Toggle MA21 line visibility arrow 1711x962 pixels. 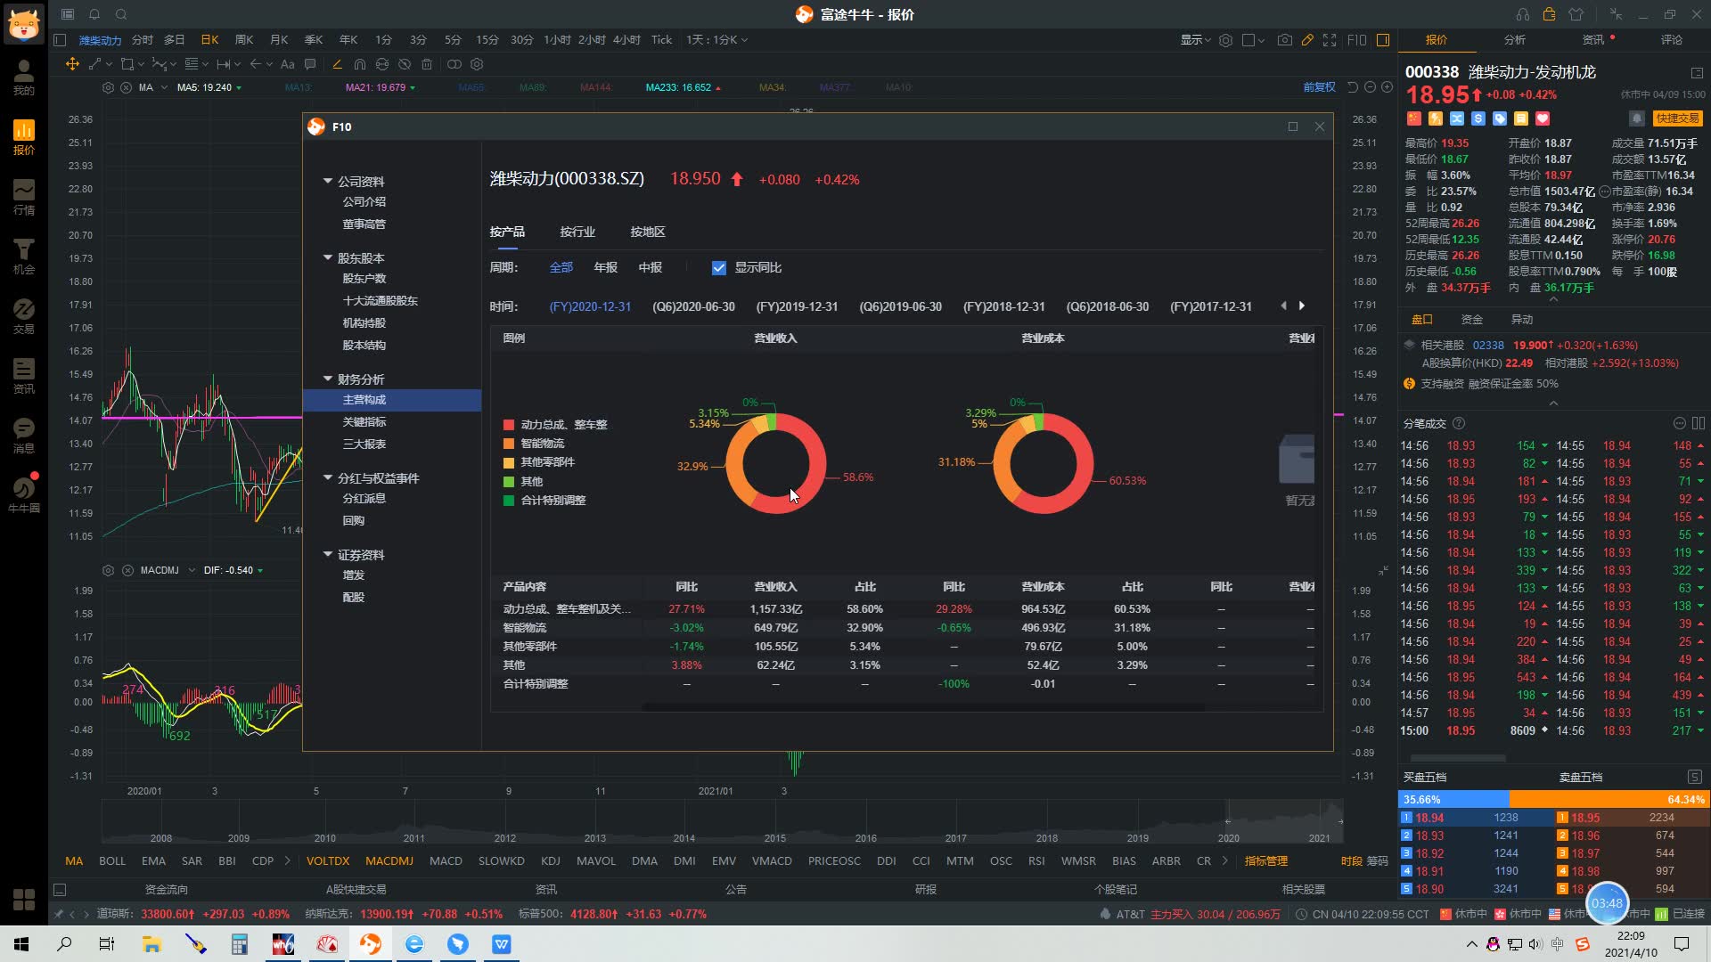413,87
